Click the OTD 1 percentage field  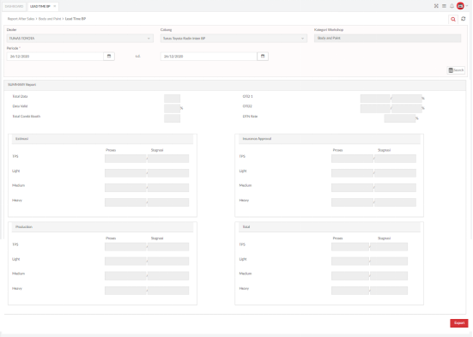pyautogui.click(x=407, y=99)
